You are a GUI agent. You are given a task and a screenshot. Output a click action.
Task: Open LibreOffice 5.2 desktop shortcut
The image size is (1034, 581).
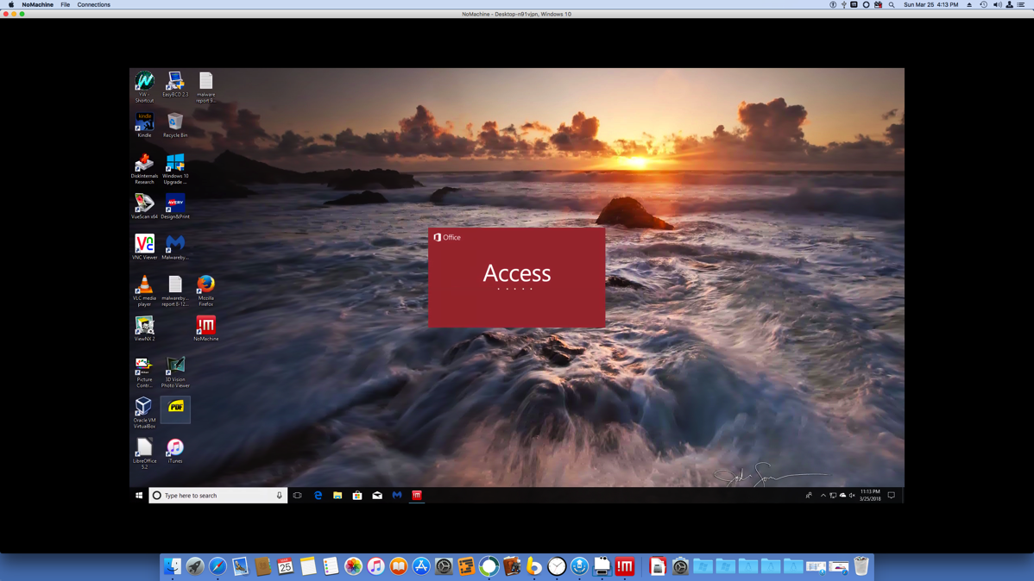(x=144, y=454)
